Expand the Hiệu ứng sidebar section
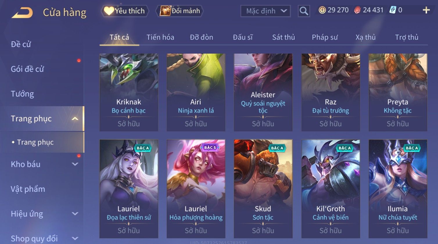The height and width of the screenshot is (244, 438). [75, 214]
